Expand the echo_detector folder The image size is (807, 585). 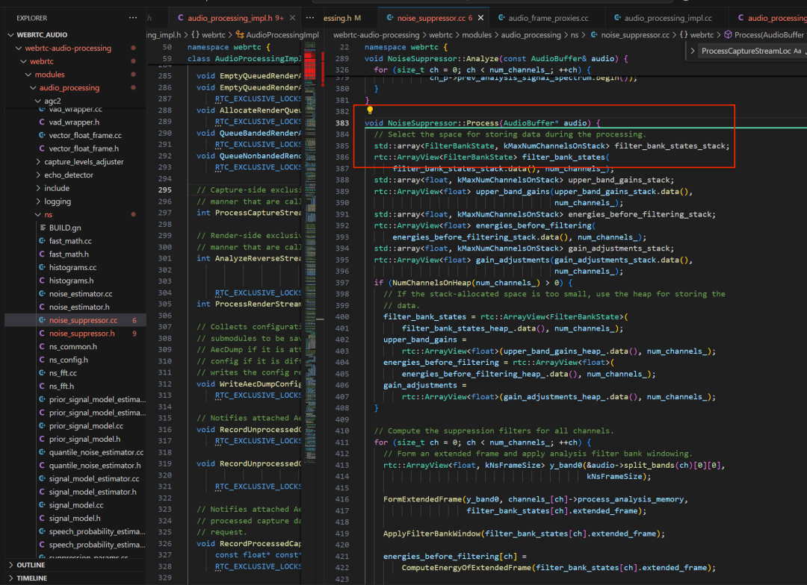pos(37,175)
